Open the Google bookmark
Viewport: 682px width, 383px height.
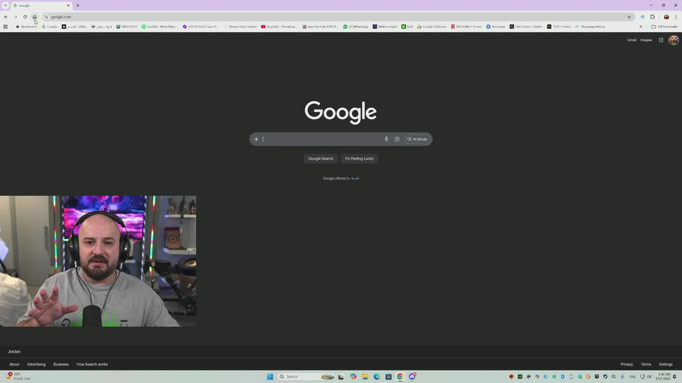(50, 27)
